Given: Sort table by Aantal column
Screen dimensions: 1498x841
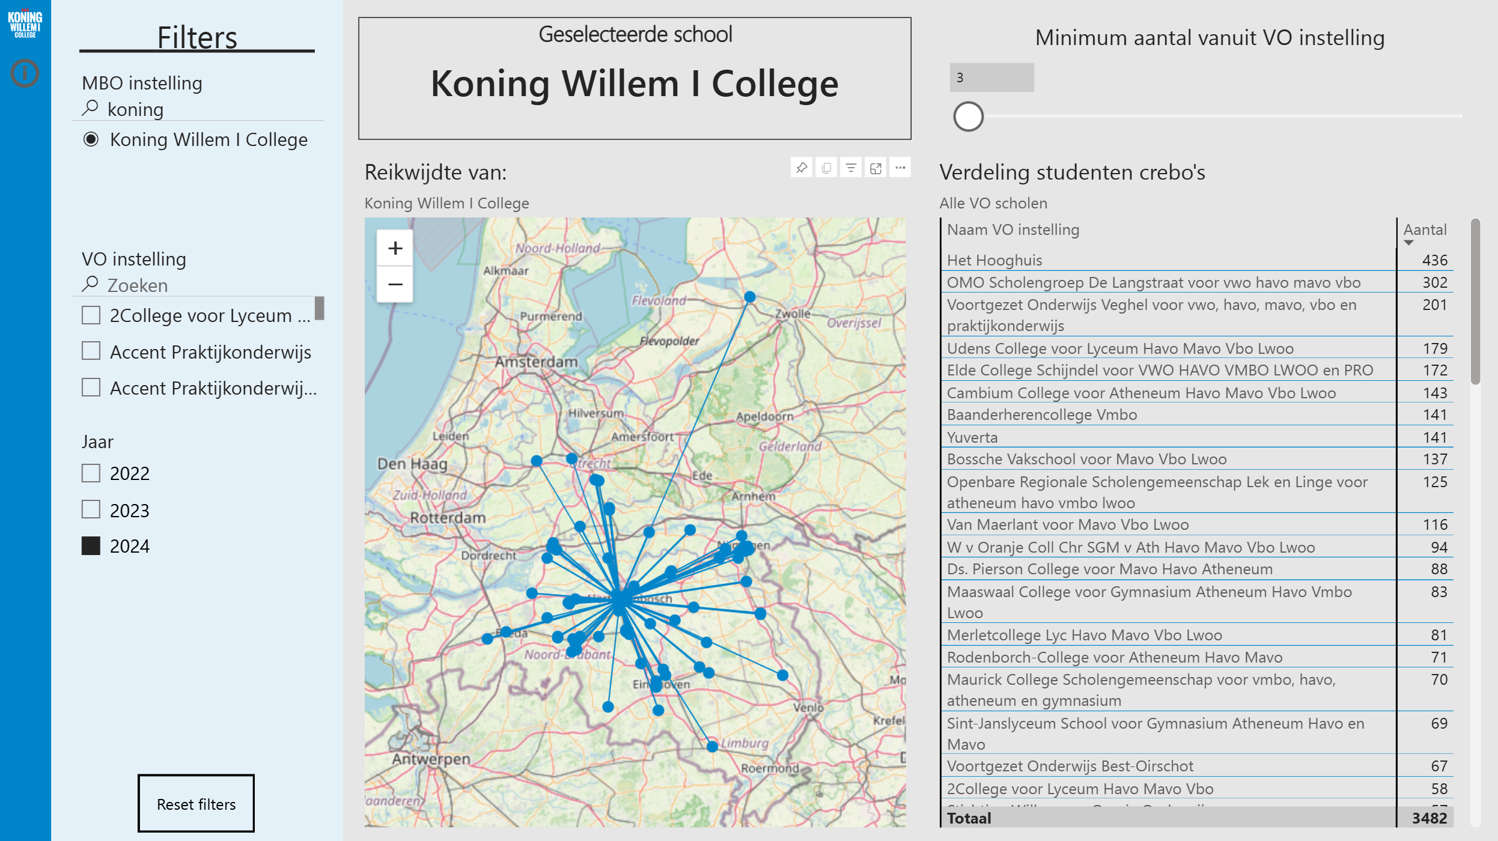Looking at the screenshot, I should tap(1424, 230).
